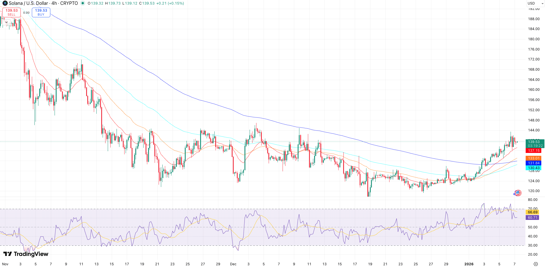Click the orange 133.01 moving average label
Screen dimensions: 545x267
pos(533,158)
